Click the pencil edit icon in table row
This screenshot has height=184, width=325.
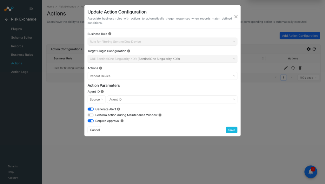click(286, 68)
